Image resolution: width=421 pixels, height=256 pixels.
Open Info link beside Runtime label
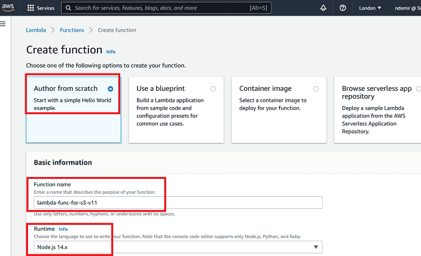pyautogui.click(x=63, y=228)
